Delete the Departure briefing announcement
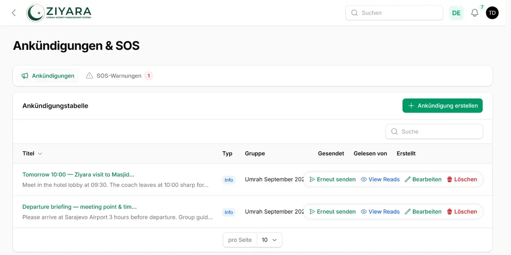 462,212
